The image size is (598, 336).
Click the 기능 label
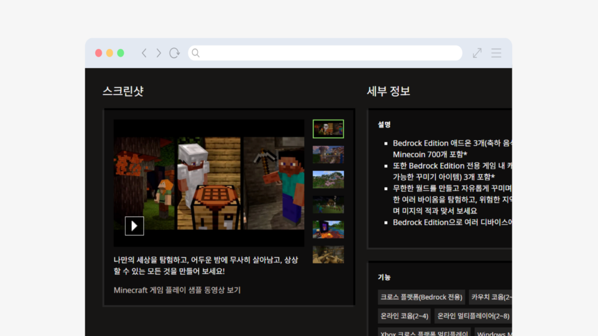(384, 277)
